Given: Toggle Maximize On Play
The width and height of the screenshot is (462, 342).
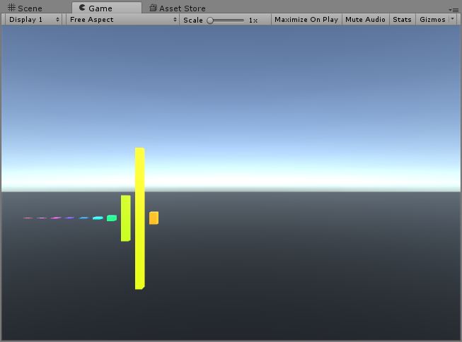Looking at the screenshot, I should pyautogui.click(x=306, y=20).
